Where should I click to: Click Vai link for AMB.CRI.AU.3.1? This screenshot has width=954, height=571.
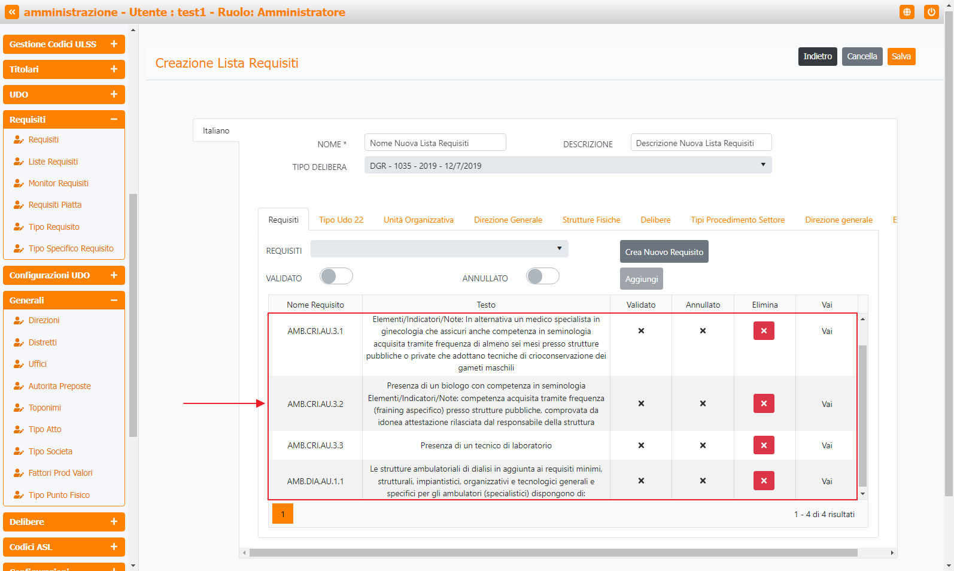827,331
